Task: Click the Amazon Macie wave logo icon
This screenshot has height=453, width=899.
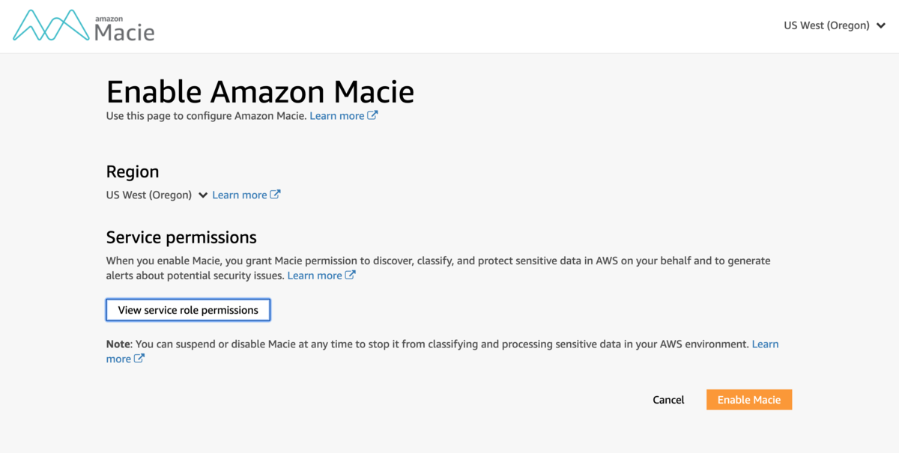Action: (x=51, y=25)
